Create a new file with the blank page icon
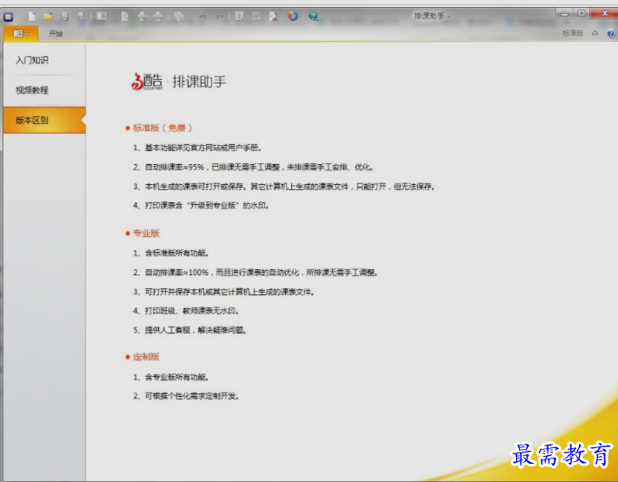 click(x=32, y=17)
